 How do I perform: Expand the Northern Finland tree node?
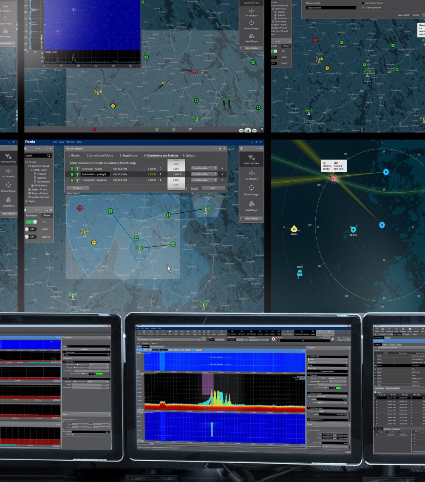coord(29,197)
